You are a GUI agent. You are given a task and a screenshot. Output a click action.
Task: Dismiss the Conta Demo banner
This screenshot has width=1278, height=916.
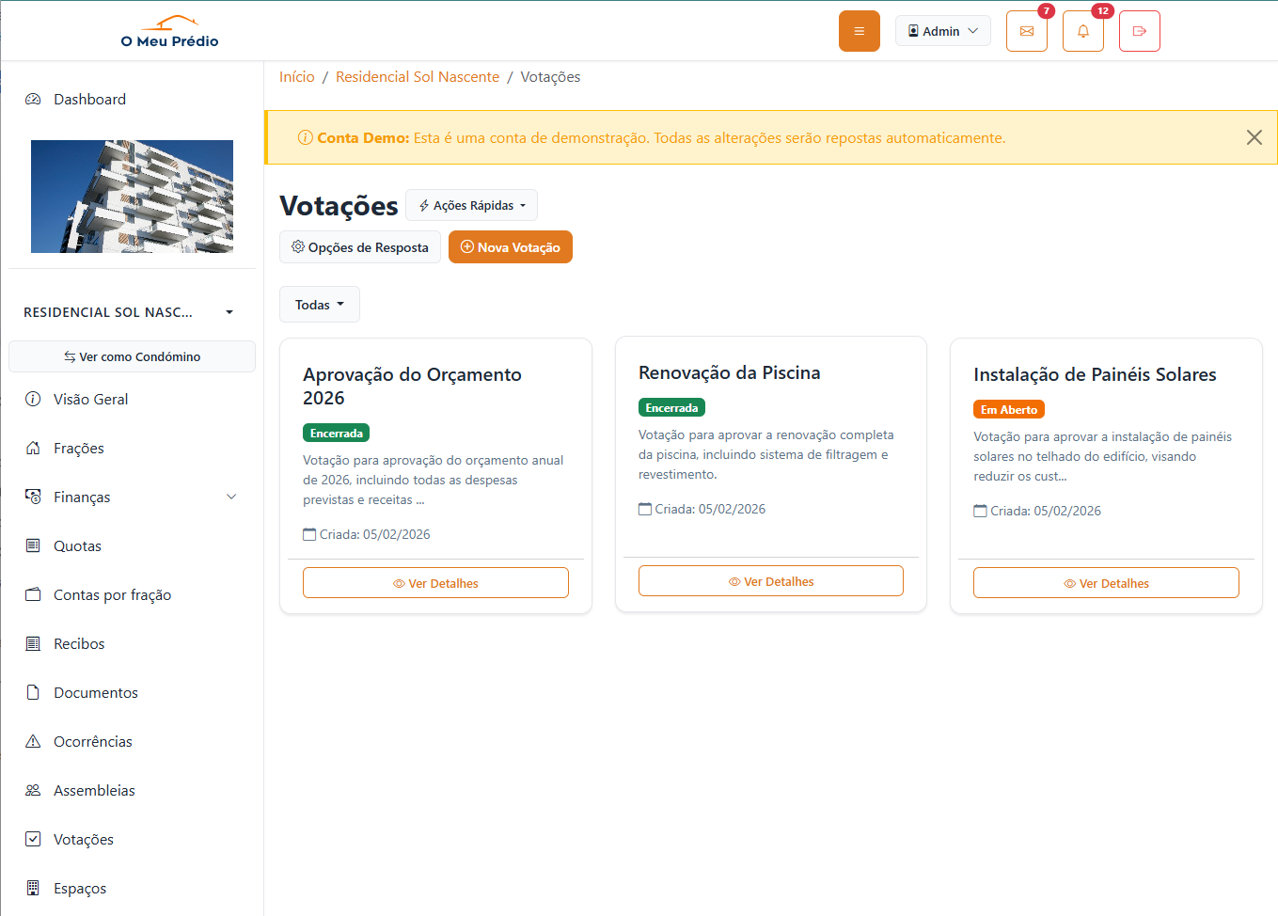[1254, 137]
